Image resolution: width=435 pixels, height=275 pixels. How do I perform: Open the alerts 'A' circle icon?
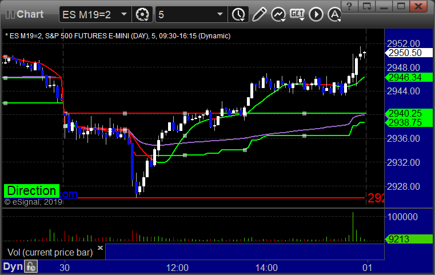coord(334,14)
